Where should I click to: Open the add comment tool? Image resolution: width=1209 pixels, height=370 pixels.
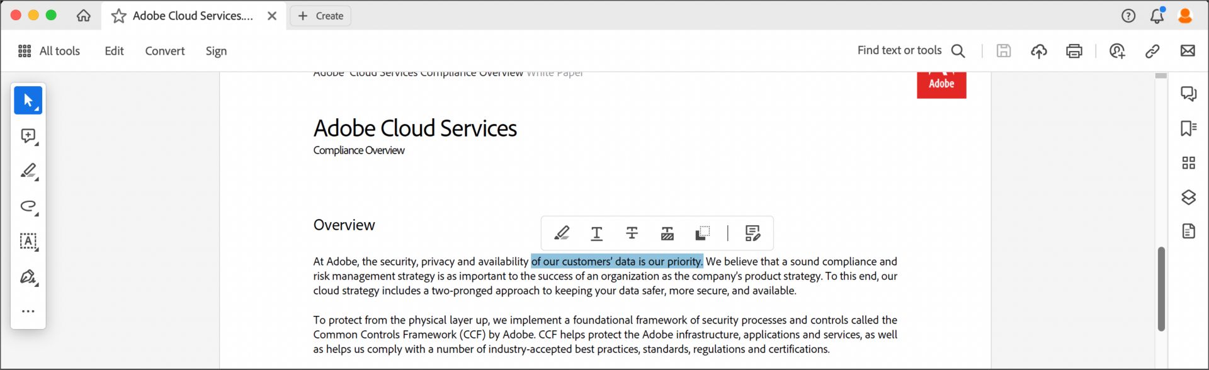[28, 136]
